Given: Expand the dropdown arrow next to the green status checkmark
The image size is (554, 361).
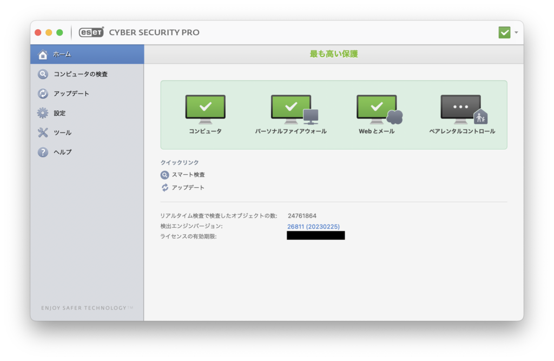Looking at the screenshot, I should tap(516, 32).
